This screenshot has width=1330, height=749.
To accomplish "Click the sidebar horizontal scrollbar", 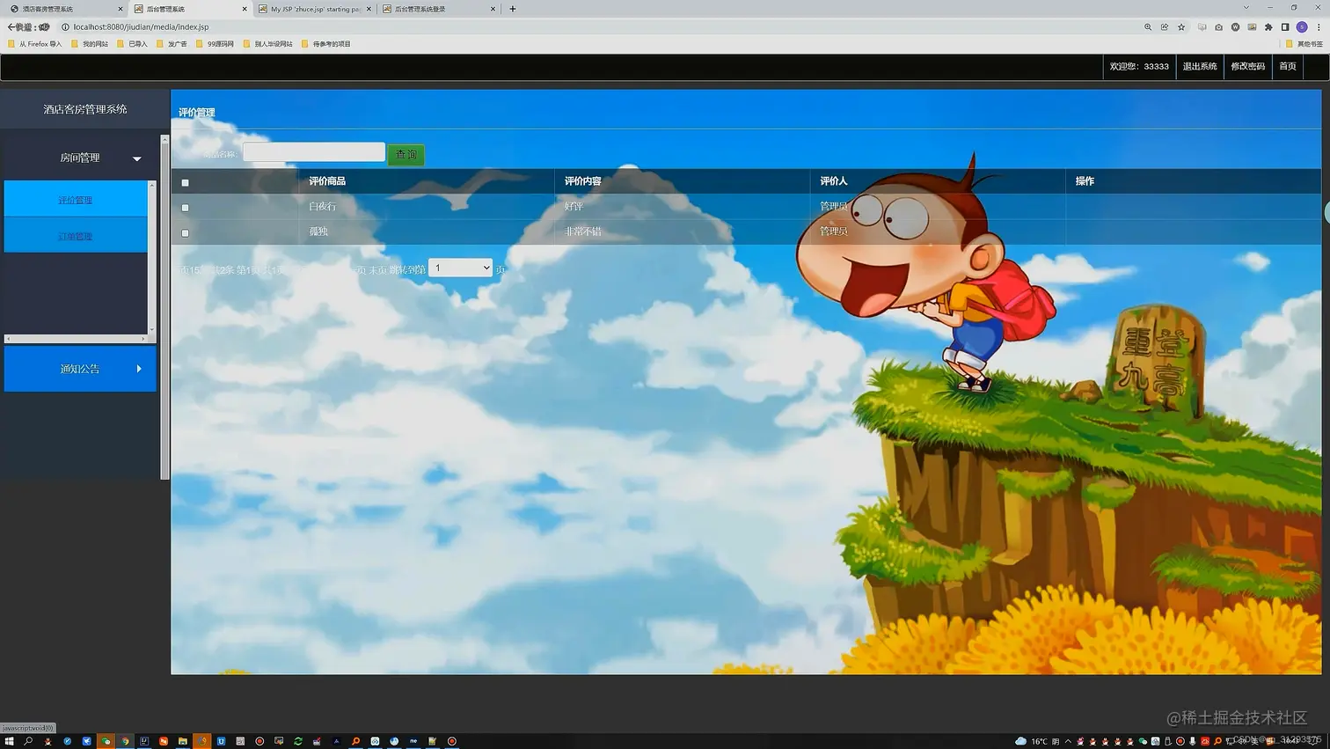I will click(76, 339).
